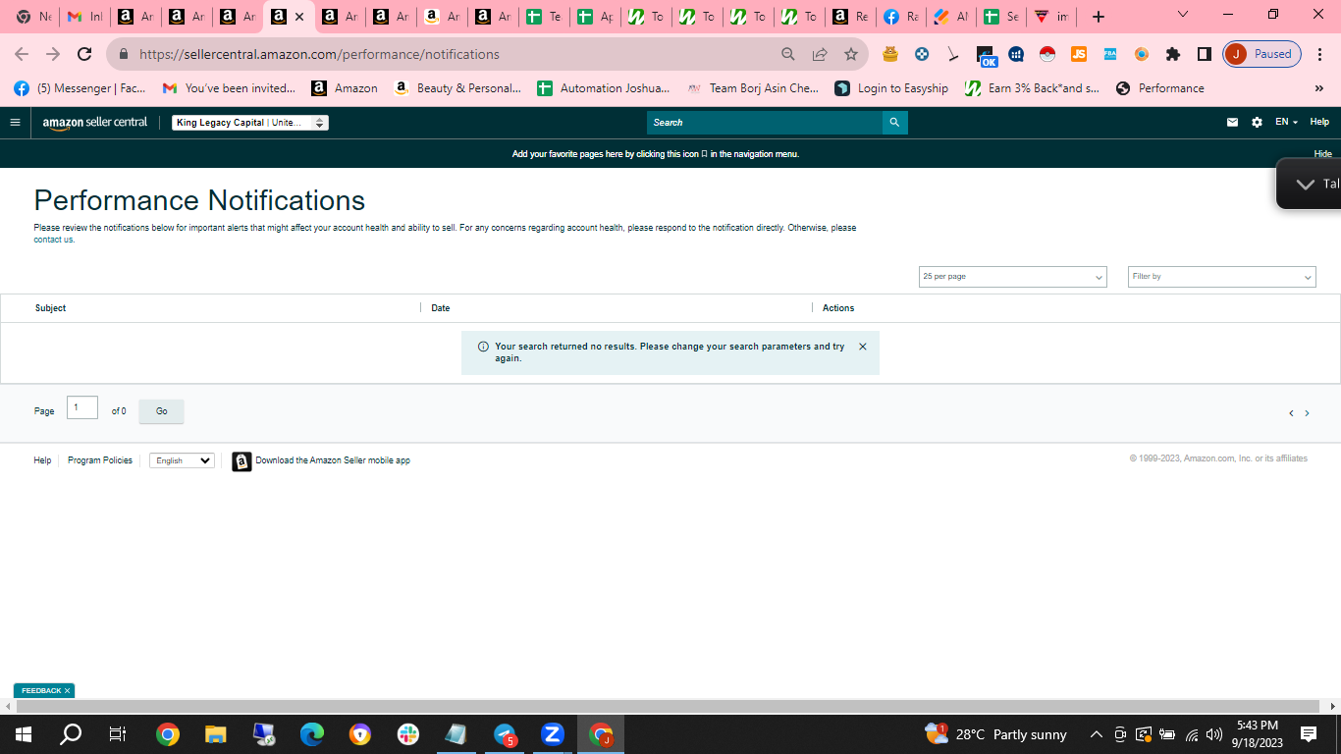Close the FEEDBACK widget
1341x754 pixels.
67,691
